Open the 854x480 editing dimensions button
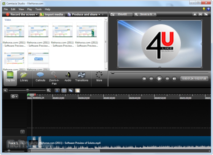Viewport: 213px width, 155px height. click(121, 14)
